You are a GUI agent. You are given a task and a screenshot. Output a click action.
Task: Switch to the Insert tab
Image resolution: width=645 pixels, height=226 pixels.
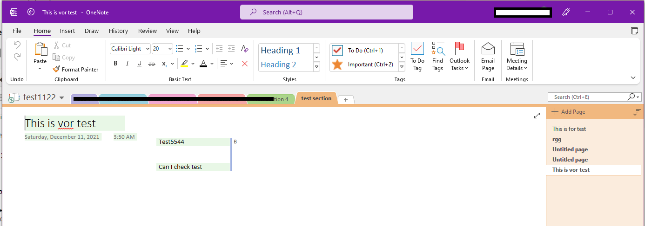point(67,31)
